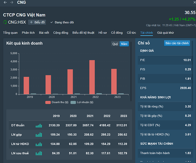Screen dimensions: 196x163
Task: Switch to the Cộng đồng tab
Action: point(61,33)
